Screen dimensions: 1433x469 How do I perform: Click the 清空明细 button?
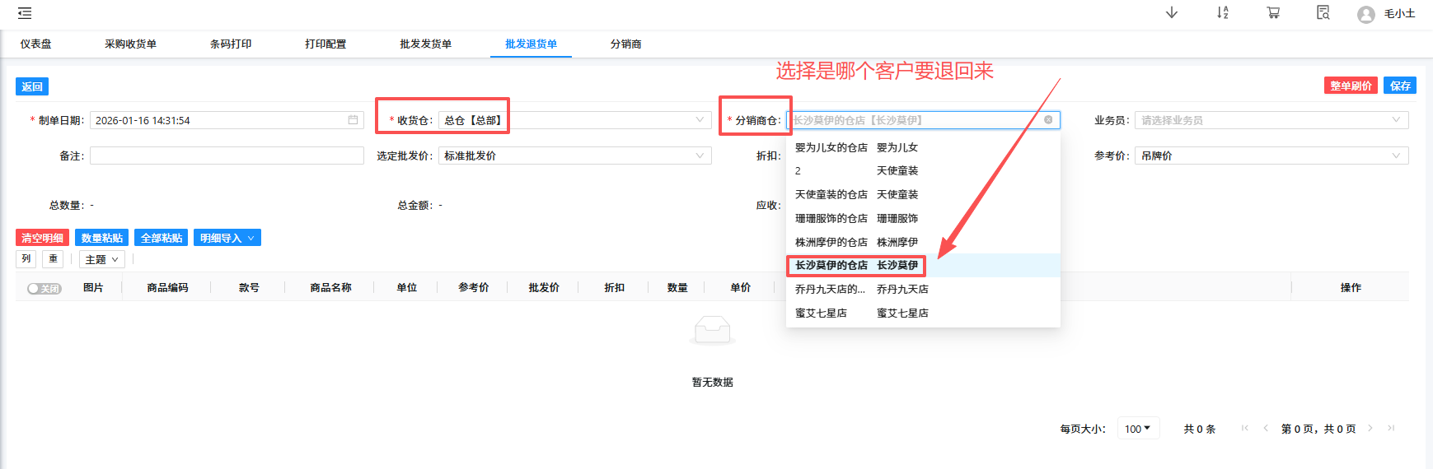click(42, 238)
